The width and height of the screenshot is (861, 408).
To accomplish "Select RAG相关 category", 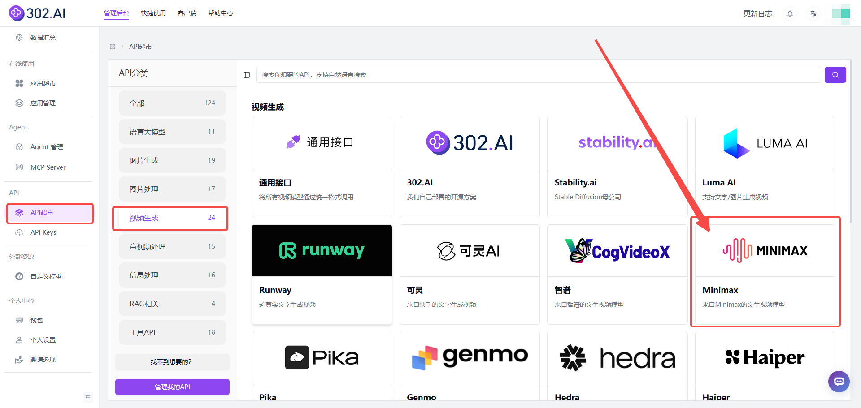I will [172, 304].
